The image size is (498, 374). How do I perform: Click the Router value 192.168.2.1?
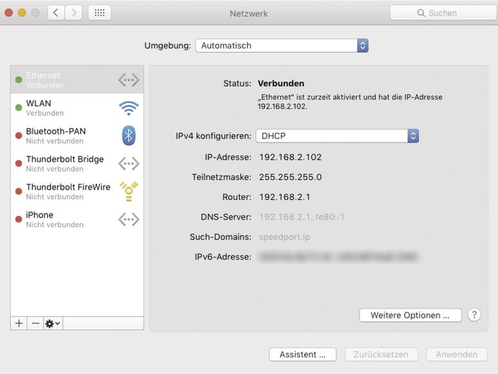(x=285, y=197)
